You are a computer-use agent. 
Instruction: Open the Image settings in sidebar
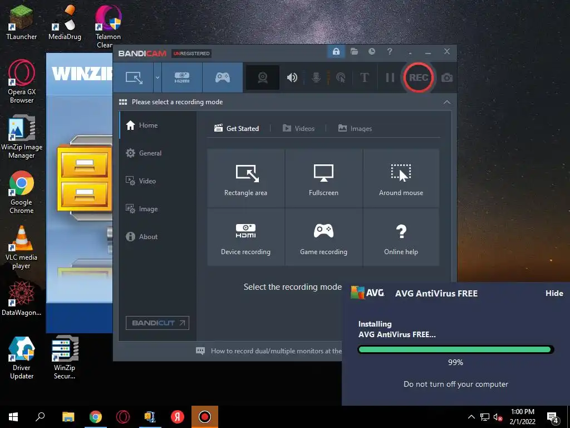pyautogui.click(x=158, y=209)
